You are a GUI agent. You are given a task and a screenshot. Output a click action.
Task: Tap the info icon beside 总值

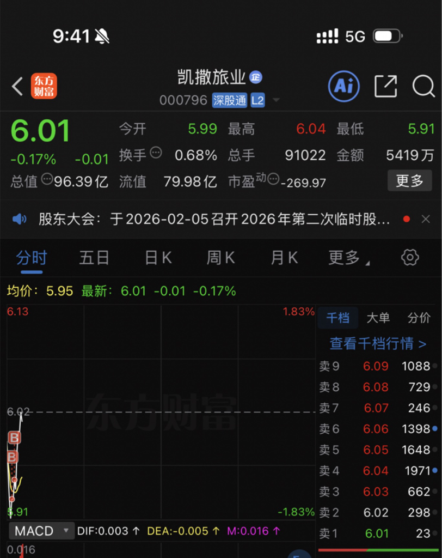tap(47, 179)
